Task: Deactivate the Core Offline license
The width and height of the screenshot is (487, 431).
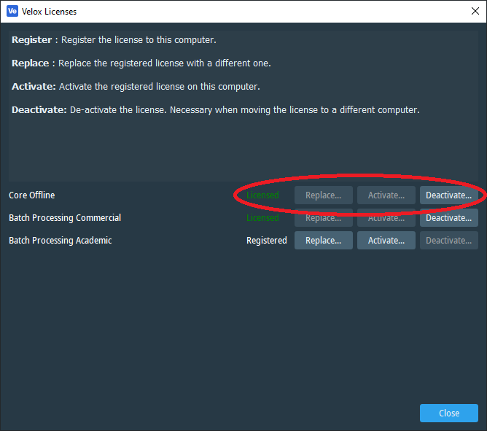Action: pos(449,195)
